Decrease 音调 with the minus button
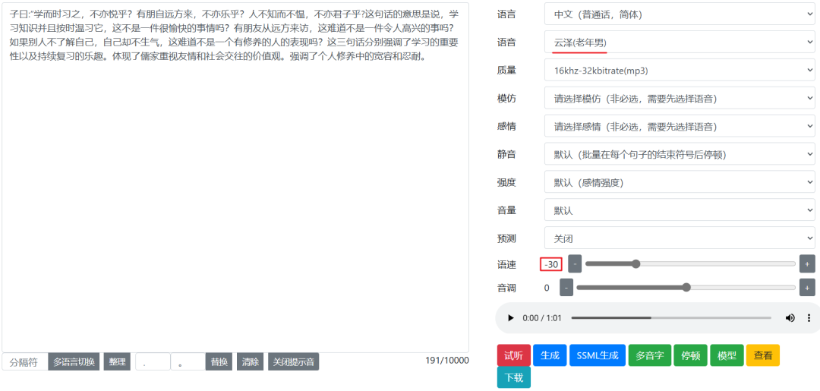820x391 pixels. (566, 288)
